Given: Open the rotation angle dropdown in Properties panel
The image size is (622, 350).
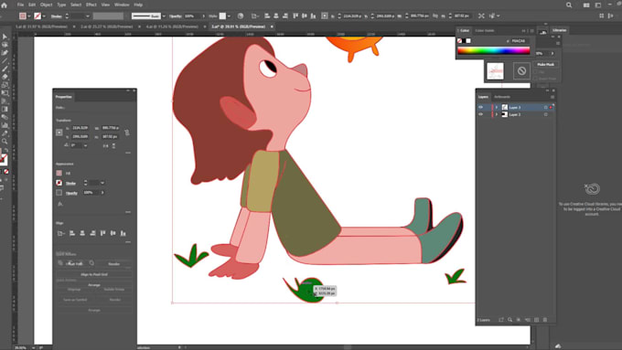Looking at the screenshot, I should [85, 146].
